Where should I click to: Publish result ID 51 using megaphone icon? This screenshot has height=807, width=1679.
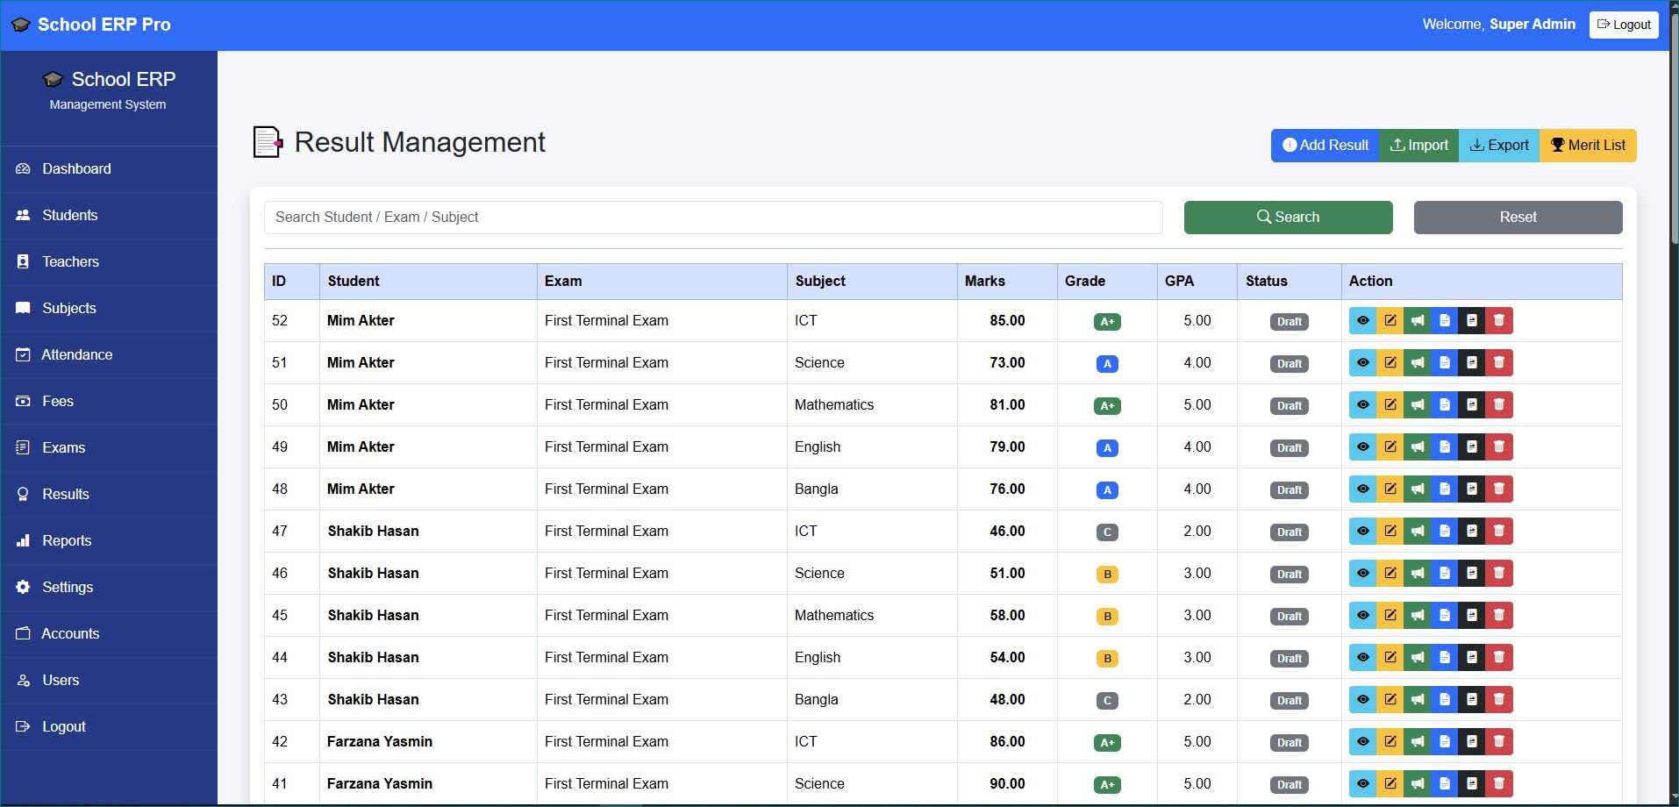1417,363
